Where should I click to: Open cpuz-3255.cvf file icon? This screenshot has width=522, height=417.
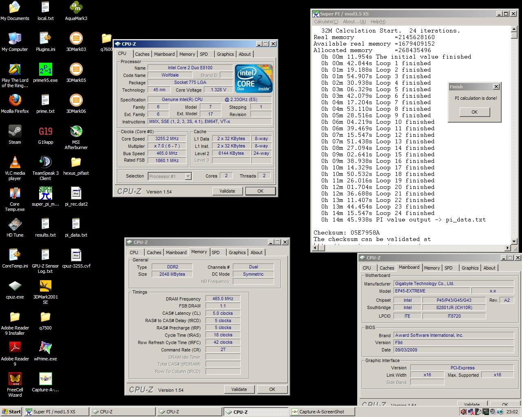point(76,259)
